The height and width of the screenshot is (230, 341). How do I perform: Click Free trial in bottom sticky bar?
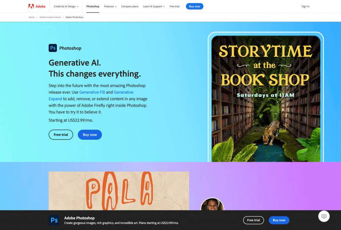[x=253, y=220]
